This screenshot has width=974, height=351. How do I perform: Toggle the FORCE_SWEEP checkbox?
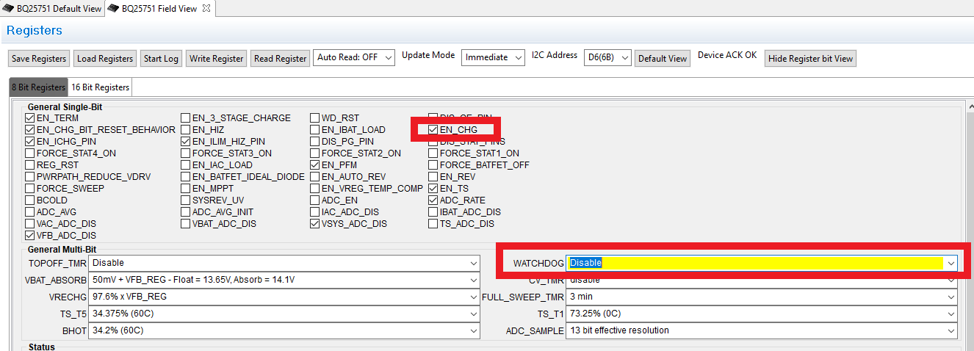click(30, 189)
